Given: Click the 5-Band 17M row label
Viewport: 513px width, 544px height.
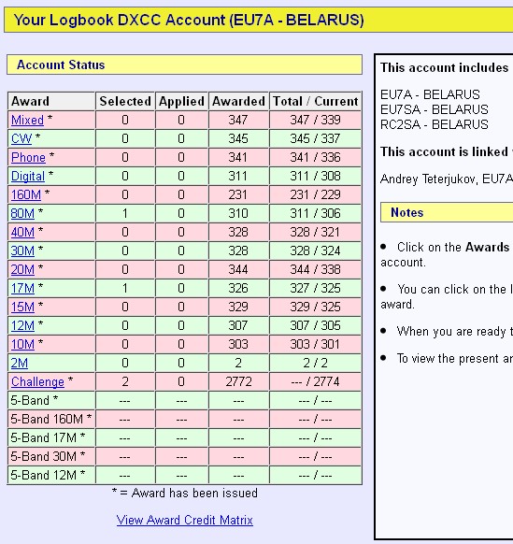Looking at the screenshot, I should (x=48, y=438).
